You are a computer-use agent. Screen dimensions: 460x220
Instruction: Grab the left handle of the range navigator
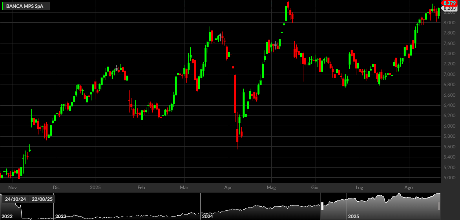[x=322, y=206]
